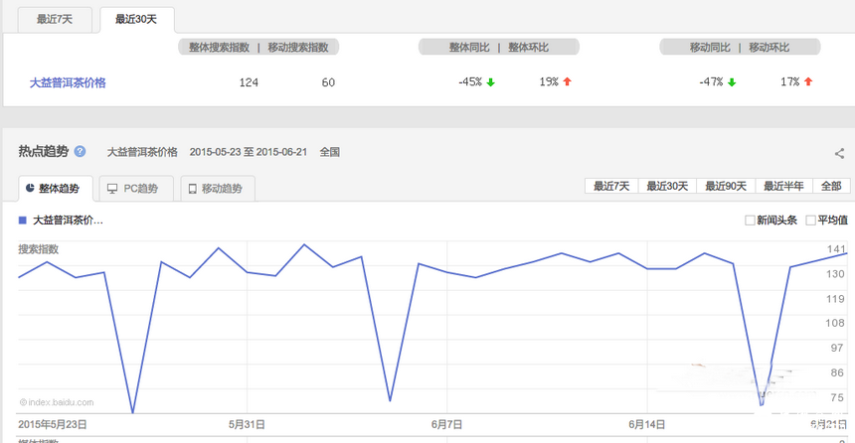Click the red up arrow next to 19%
This screenshot has width=855, height=443.
tap(567, 81)
